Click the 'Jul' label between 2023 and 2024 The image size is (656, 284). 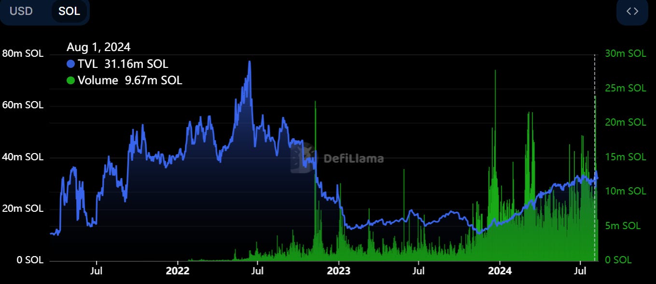click(x=418, y=271)
